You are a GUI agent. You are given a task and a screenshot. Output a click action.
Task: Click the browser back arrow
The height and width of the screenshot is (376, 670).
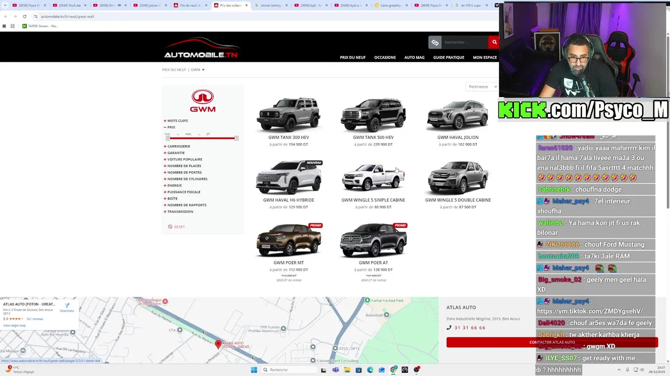click(5, 16)
